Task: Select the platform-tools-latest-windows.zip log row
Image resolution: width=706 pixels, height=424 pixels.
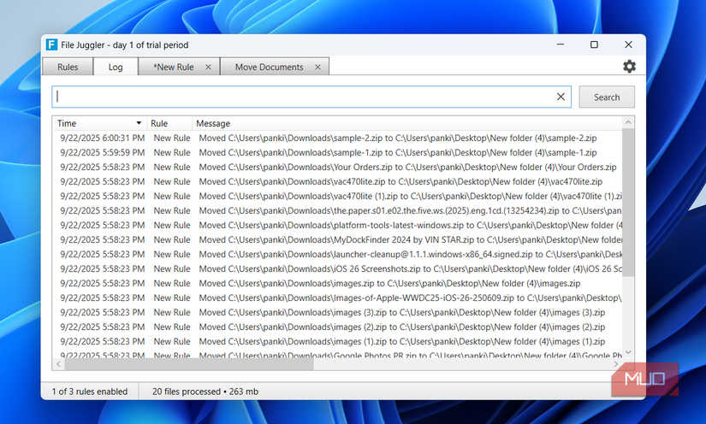Action: click(338, 225)
